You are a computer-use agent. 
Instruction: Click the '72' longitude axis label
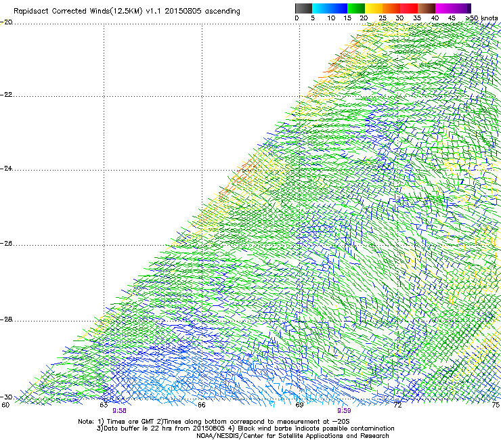click(x=397, y=405)
